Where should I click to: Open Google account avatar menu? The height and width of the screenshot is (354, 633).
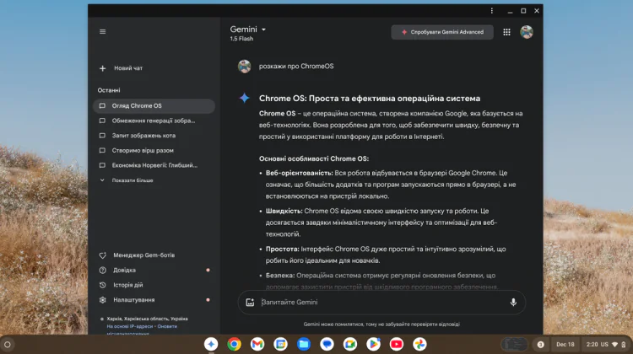[x=527, y=32]
